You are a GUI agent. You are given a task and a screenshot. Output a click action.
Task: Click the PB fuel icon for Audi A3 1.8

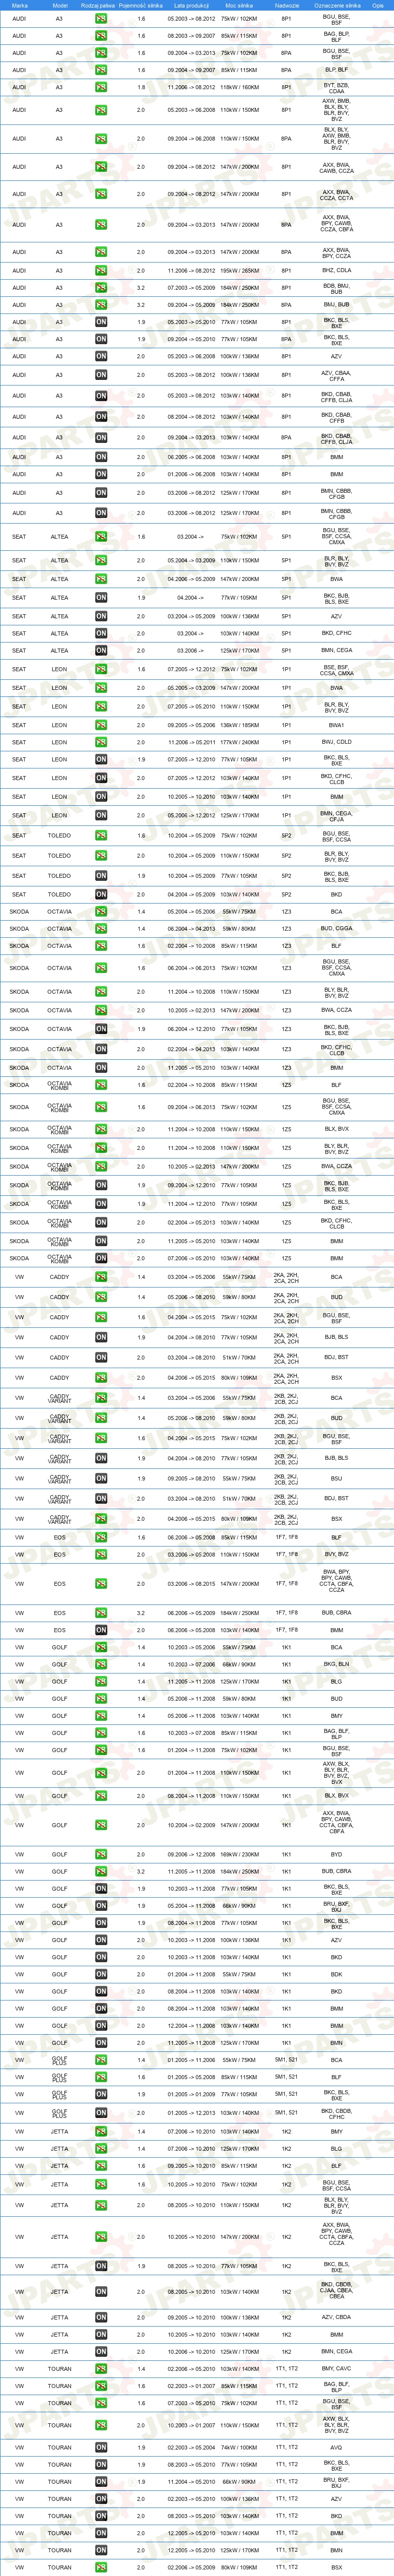[101, 88]
